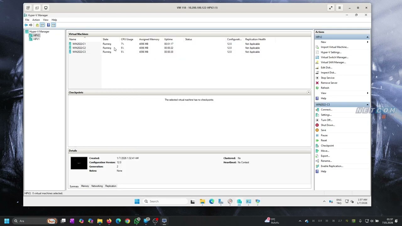Screen dimensions: 402x226
Task: Collapse the Checkpoints section
Action: coord(308,92)
